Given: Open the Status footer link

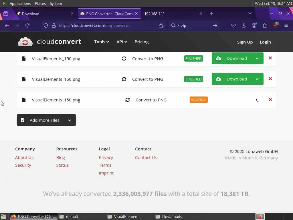Looking at the screenshot, I should pos(62,165).
